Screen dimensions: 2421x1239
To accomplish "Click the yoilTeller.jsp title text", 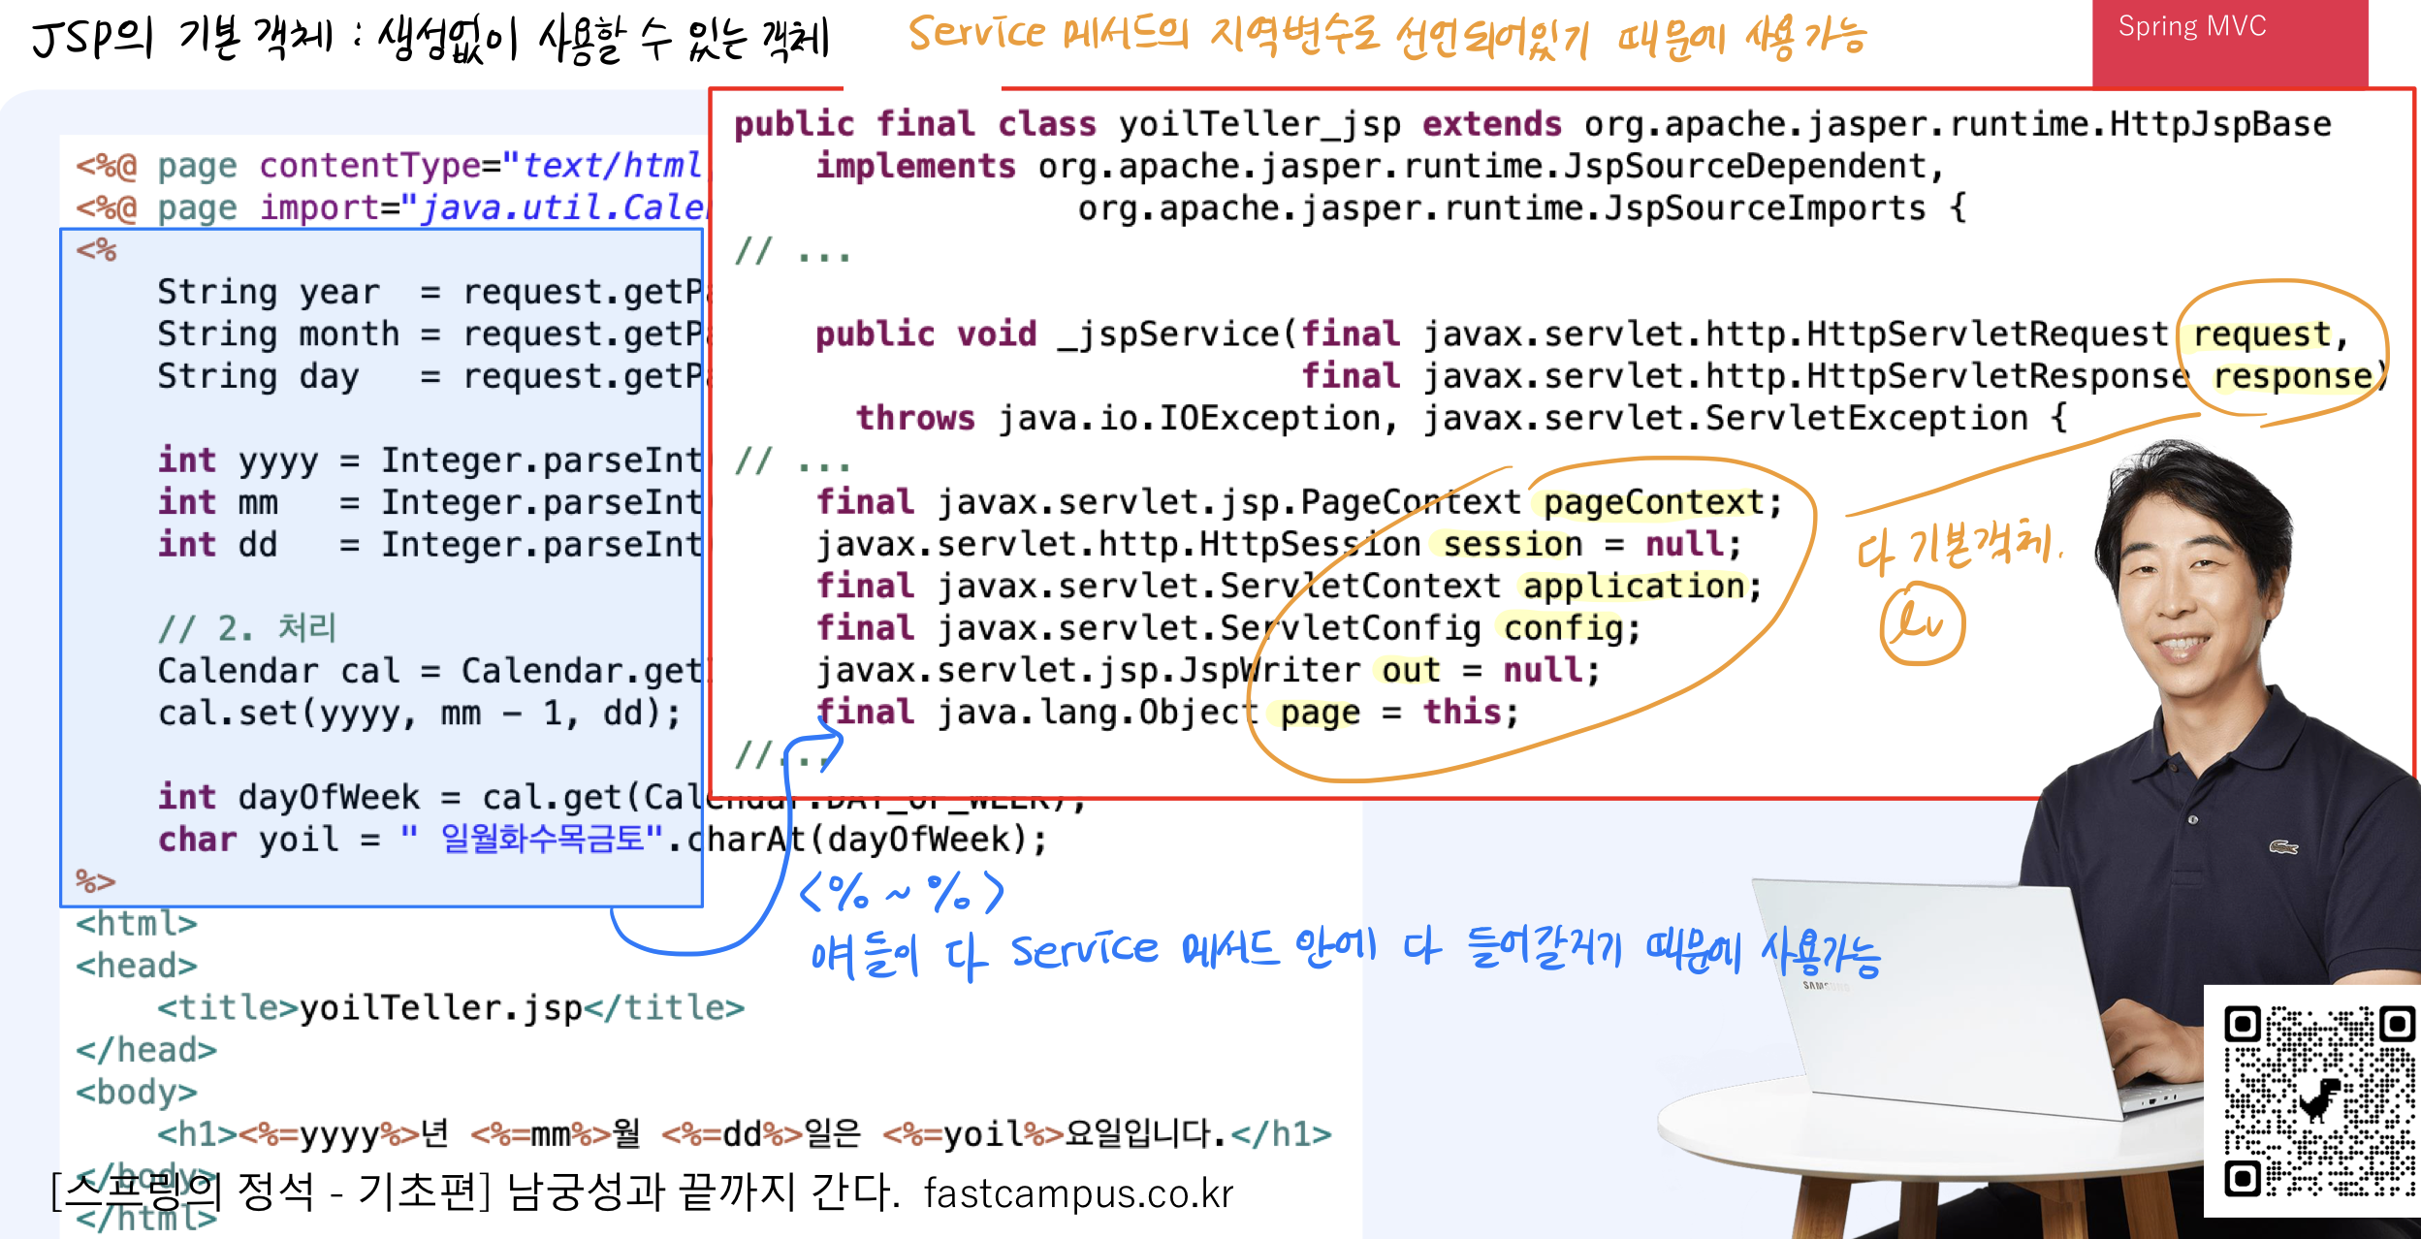I will point(440,1008).
